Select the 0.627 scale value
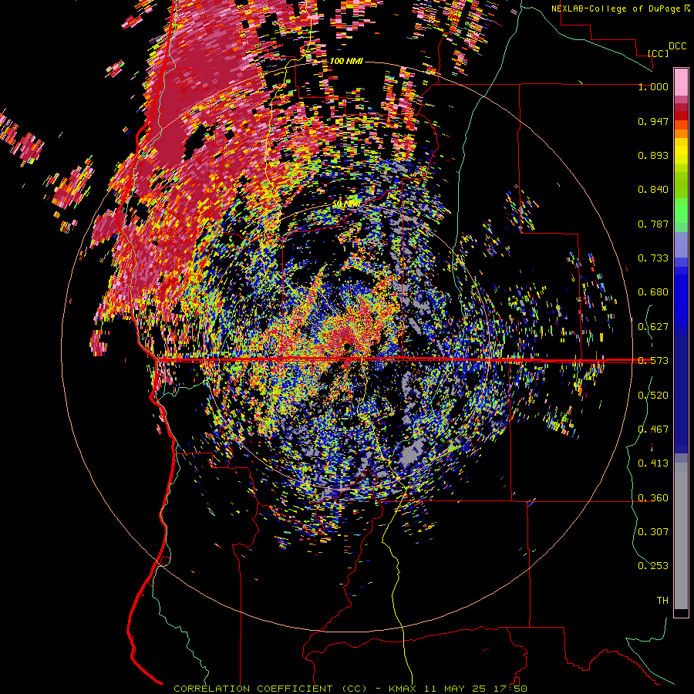The width and height of the screenshot is (694, 694). (x=653, y=327)
